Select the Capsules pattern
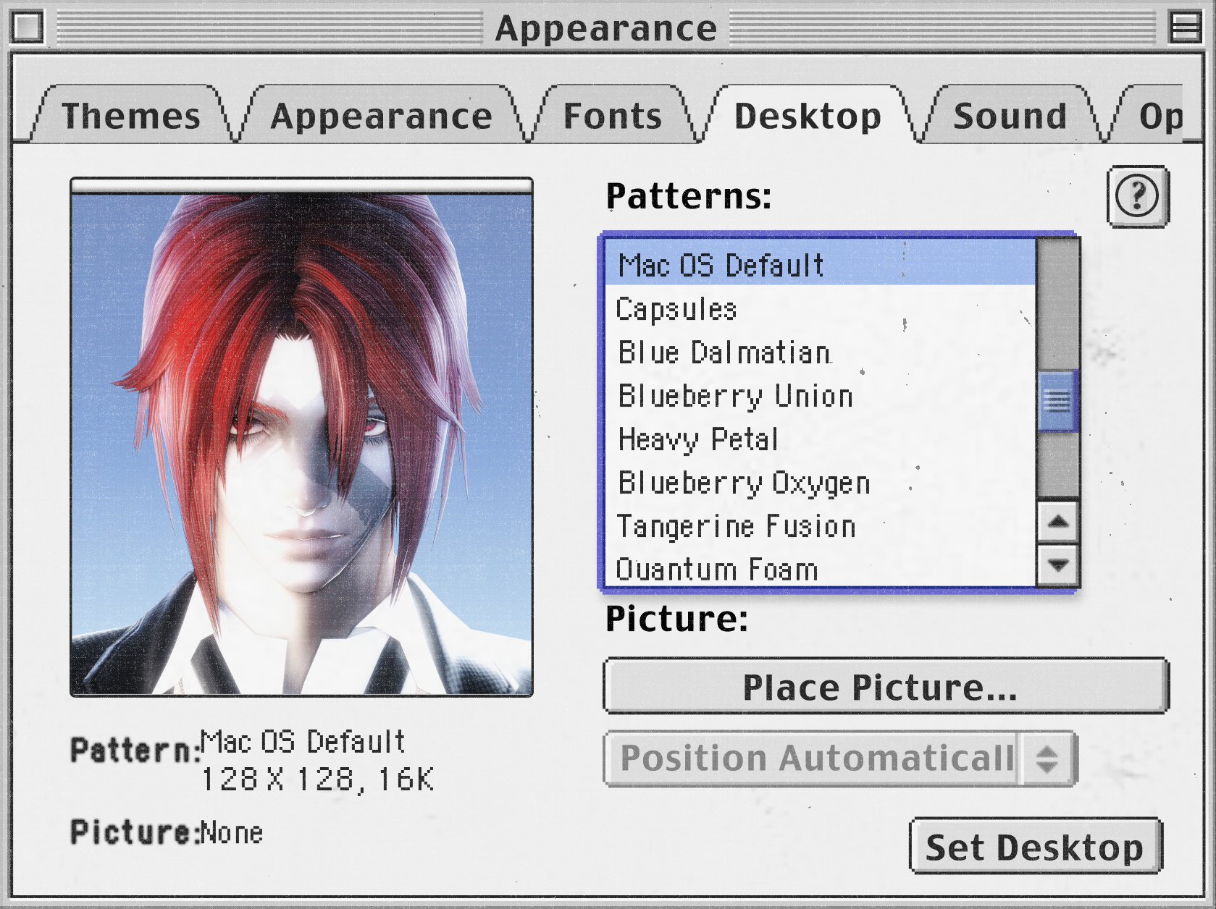1216x909 pixels. coord(821,308)
